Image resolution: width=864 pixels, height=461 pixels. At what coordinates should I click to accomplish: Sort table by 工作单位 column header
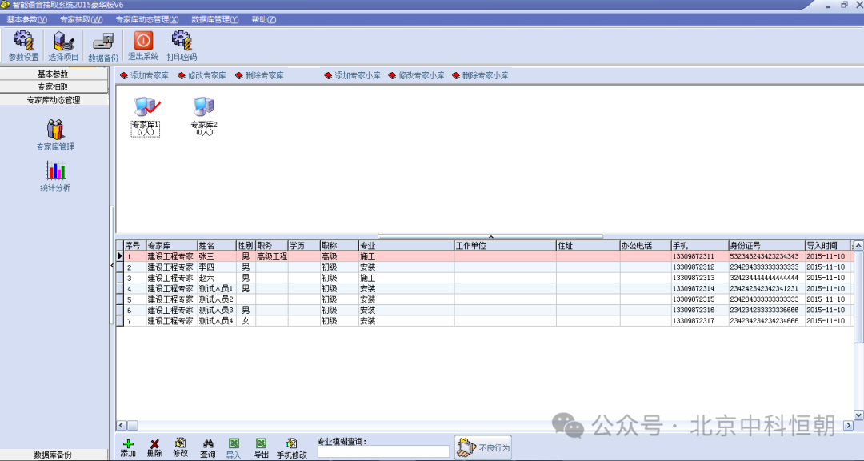506,246
